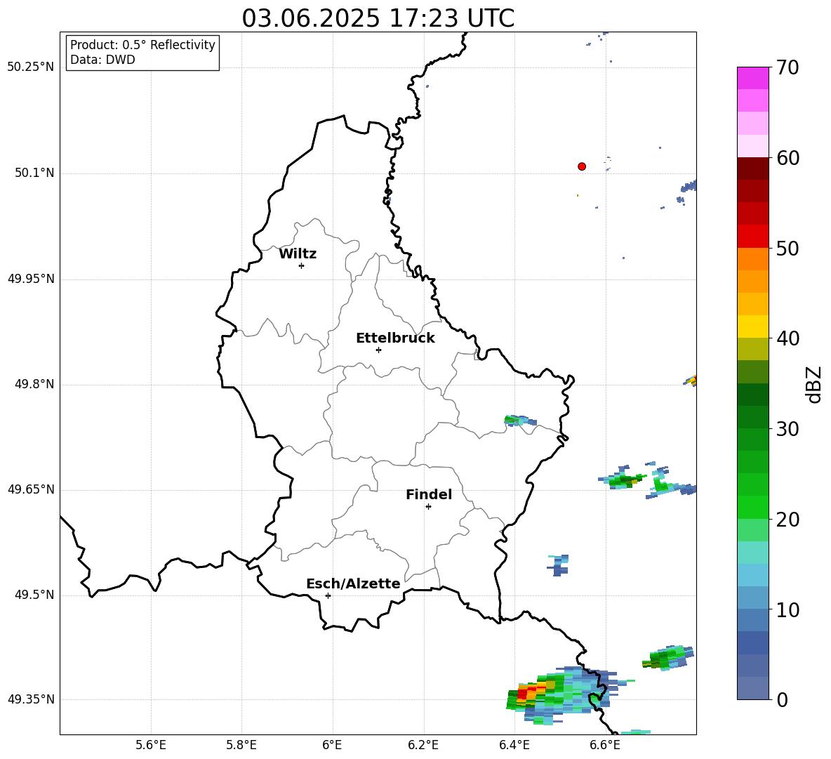Viewport: 831px width, 759px height.
Task: Click the colorbar tick label 0
Action: coord(782,700)
